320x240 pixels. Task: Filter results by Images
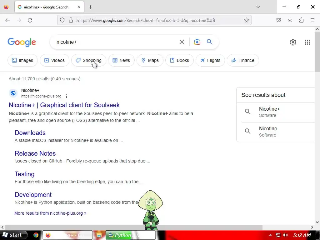pos(22,60)
